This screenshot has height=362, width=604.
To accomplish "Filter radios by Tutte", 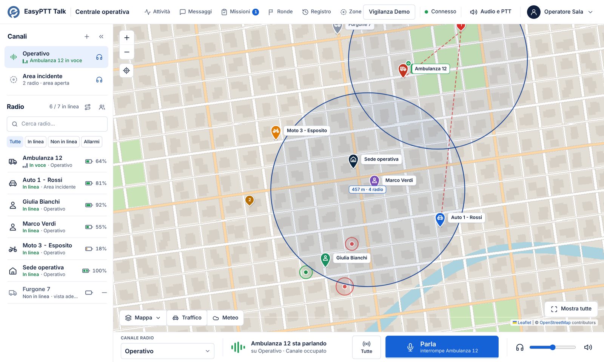I will point(15,142).
